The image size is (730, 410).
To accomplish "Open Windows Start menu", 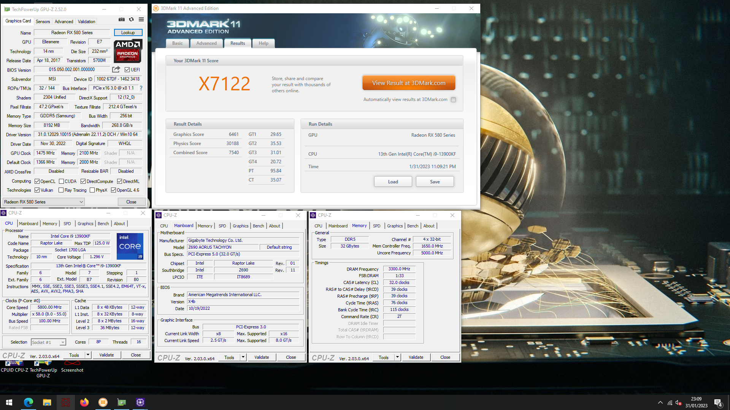I will click(9, 402).
